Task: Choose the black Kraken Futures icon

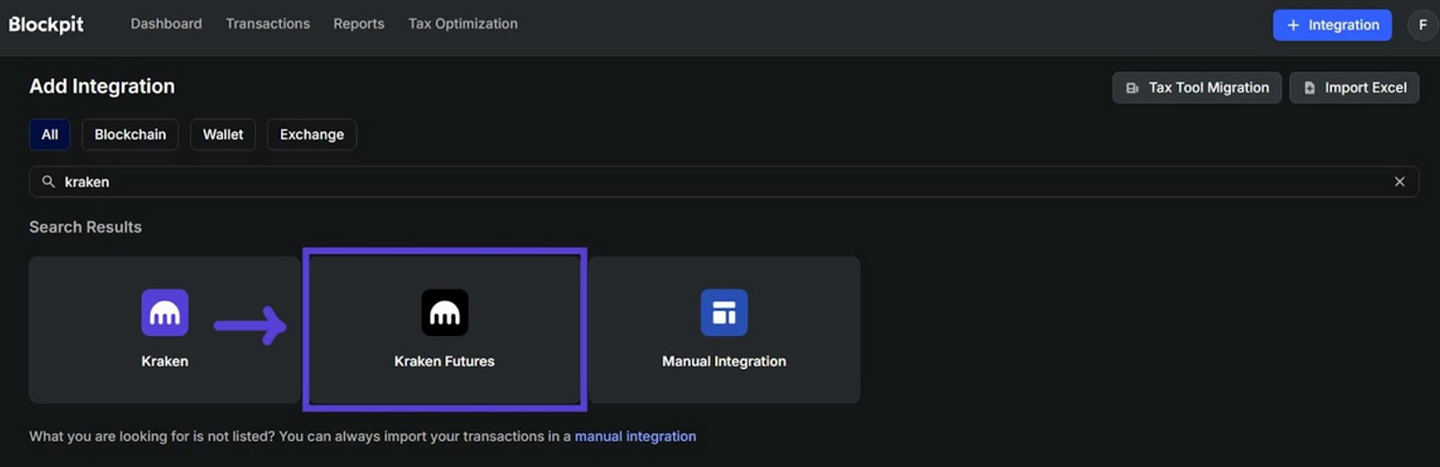Action: 444,313
